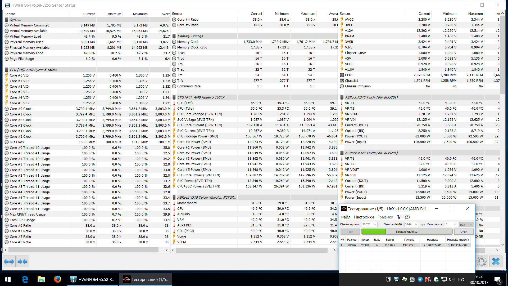Click the ГФлопс column header

click(409, 240)
